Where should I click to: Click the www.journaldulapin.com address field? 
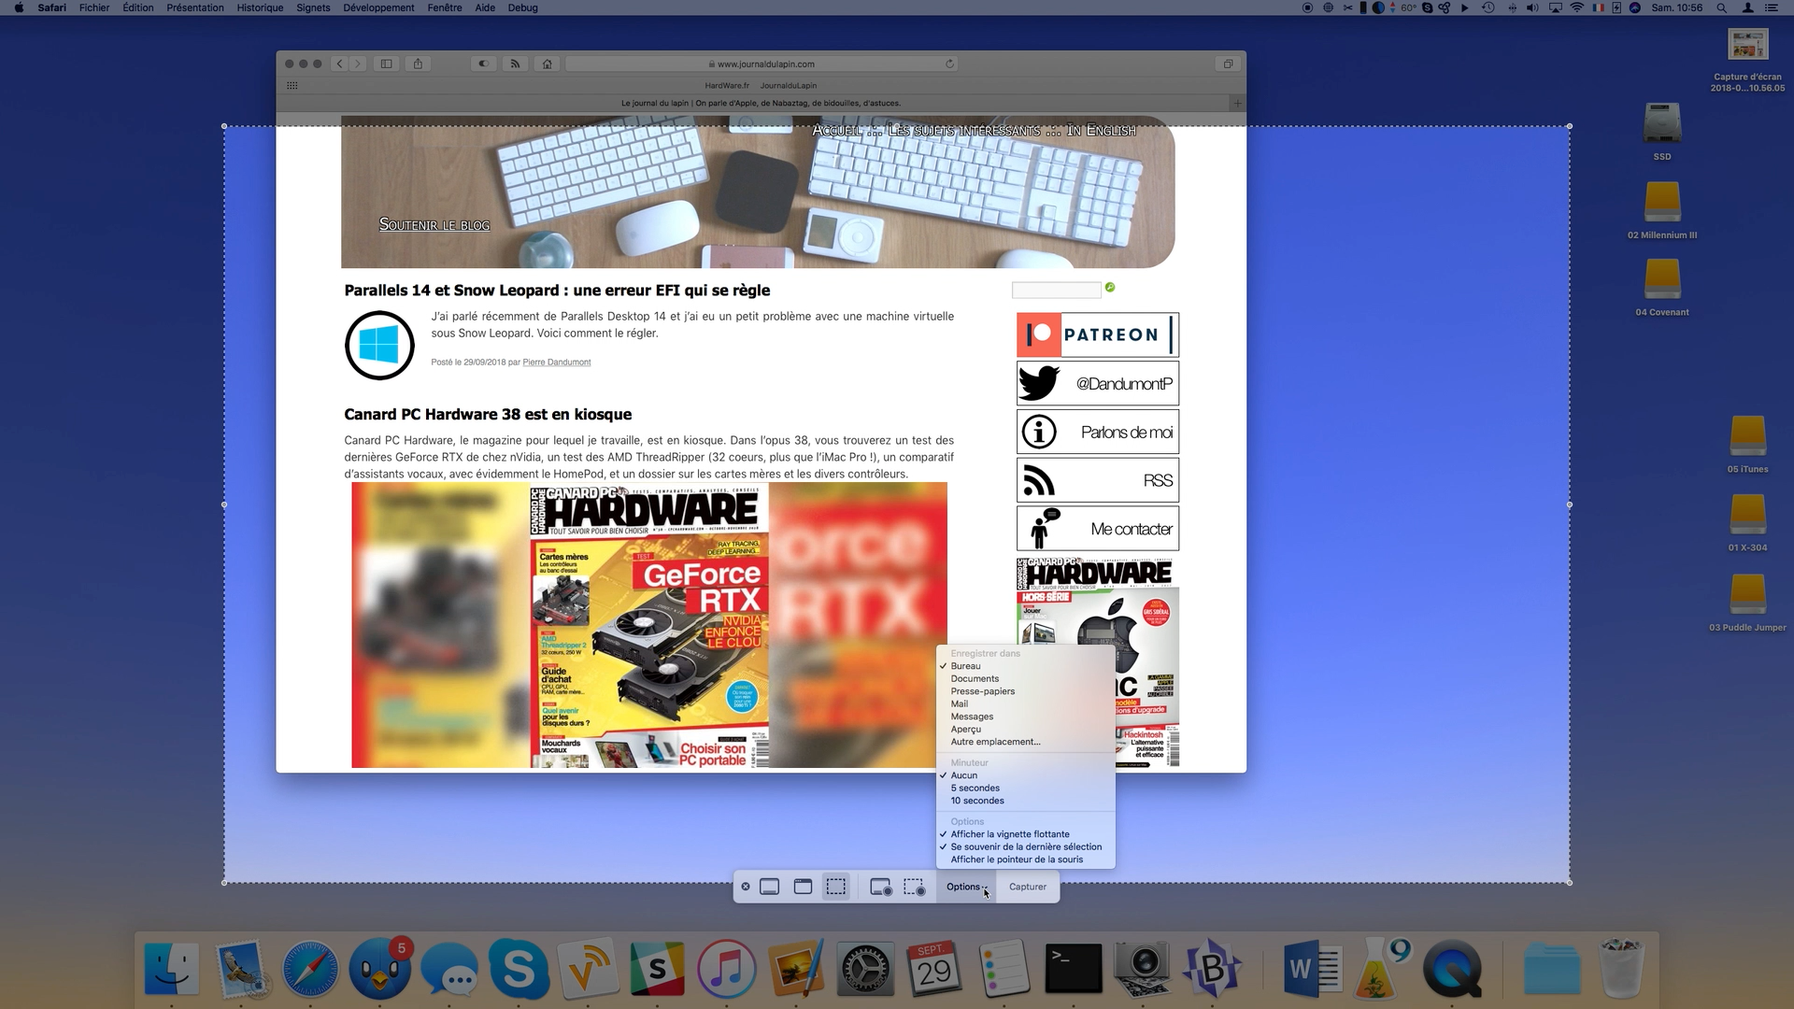tap(762, 64)
